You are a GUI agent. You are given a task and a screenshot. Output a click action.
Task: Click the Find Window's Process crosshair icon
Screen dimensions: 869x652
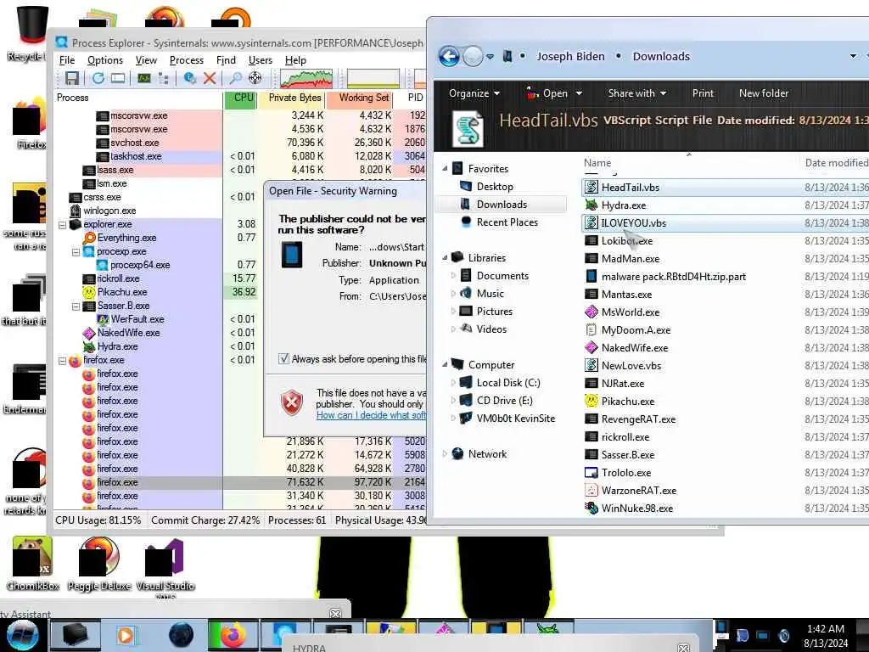click(x=255, y=78)
